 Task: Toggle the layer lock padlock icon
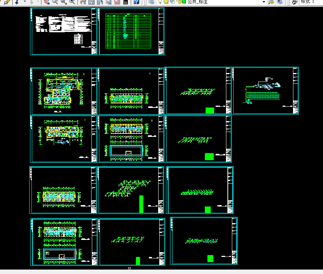(x=179, y=2)
